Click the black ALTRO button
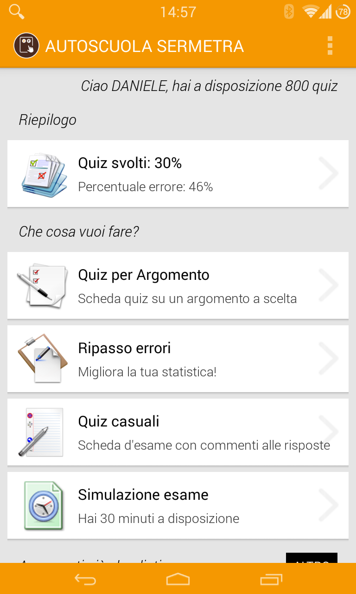This screenshot has height=594, width=356. point(311,558)
